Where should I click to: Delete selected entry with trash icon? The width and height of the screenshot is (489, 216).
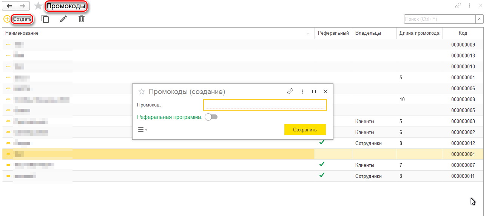82,19
